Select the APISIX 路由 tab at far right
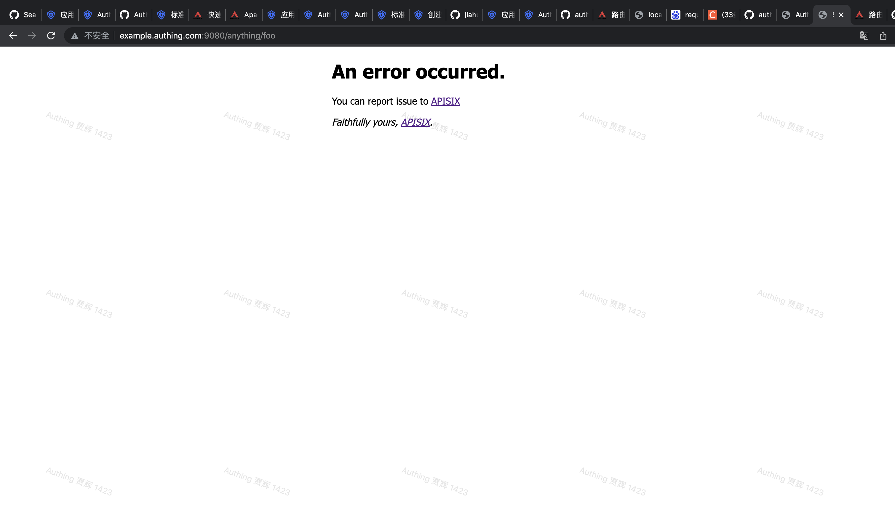Viewport: 895px width, 509px height. (868, 14)
